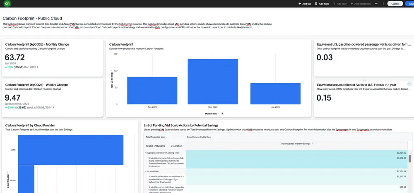The height and width of the screenshot is (193, 414).
Task: Click the ThoughtSpot logo icon
Action: coord(7,3)
